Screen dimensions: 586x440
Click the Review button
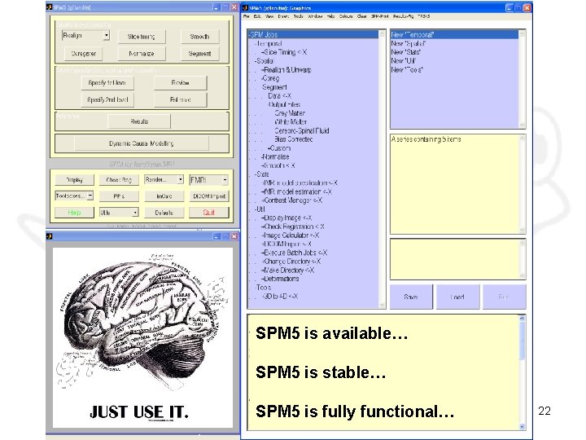click(180, 82)
